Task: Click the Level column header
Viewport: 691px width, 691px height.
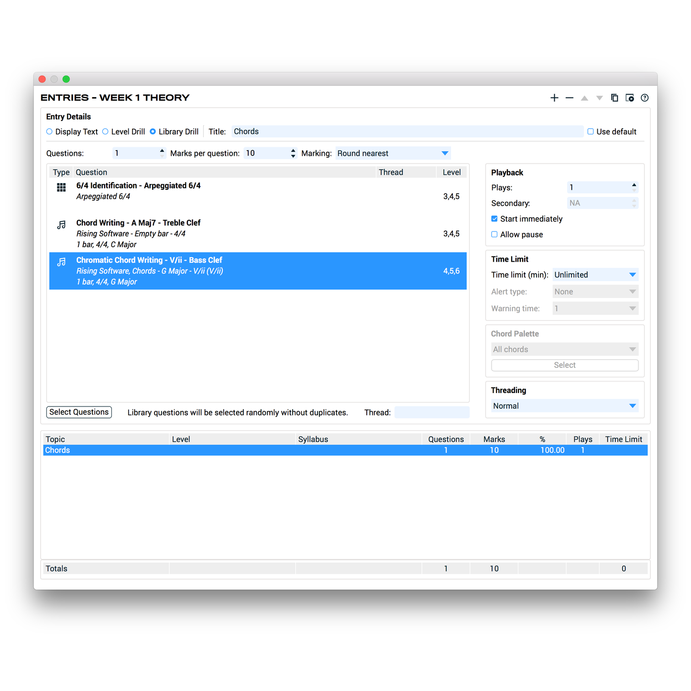Action: coord(181,439)
